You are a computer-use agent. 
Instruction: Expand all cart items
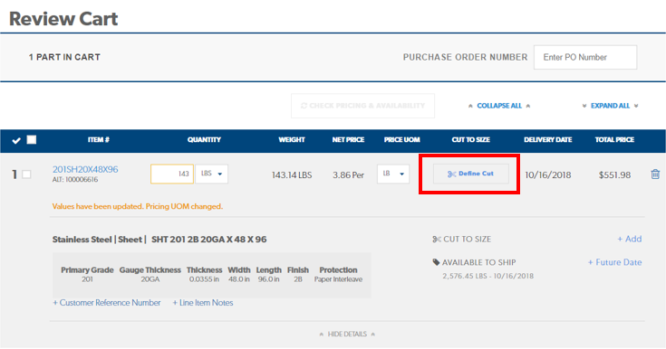(610, 106)
